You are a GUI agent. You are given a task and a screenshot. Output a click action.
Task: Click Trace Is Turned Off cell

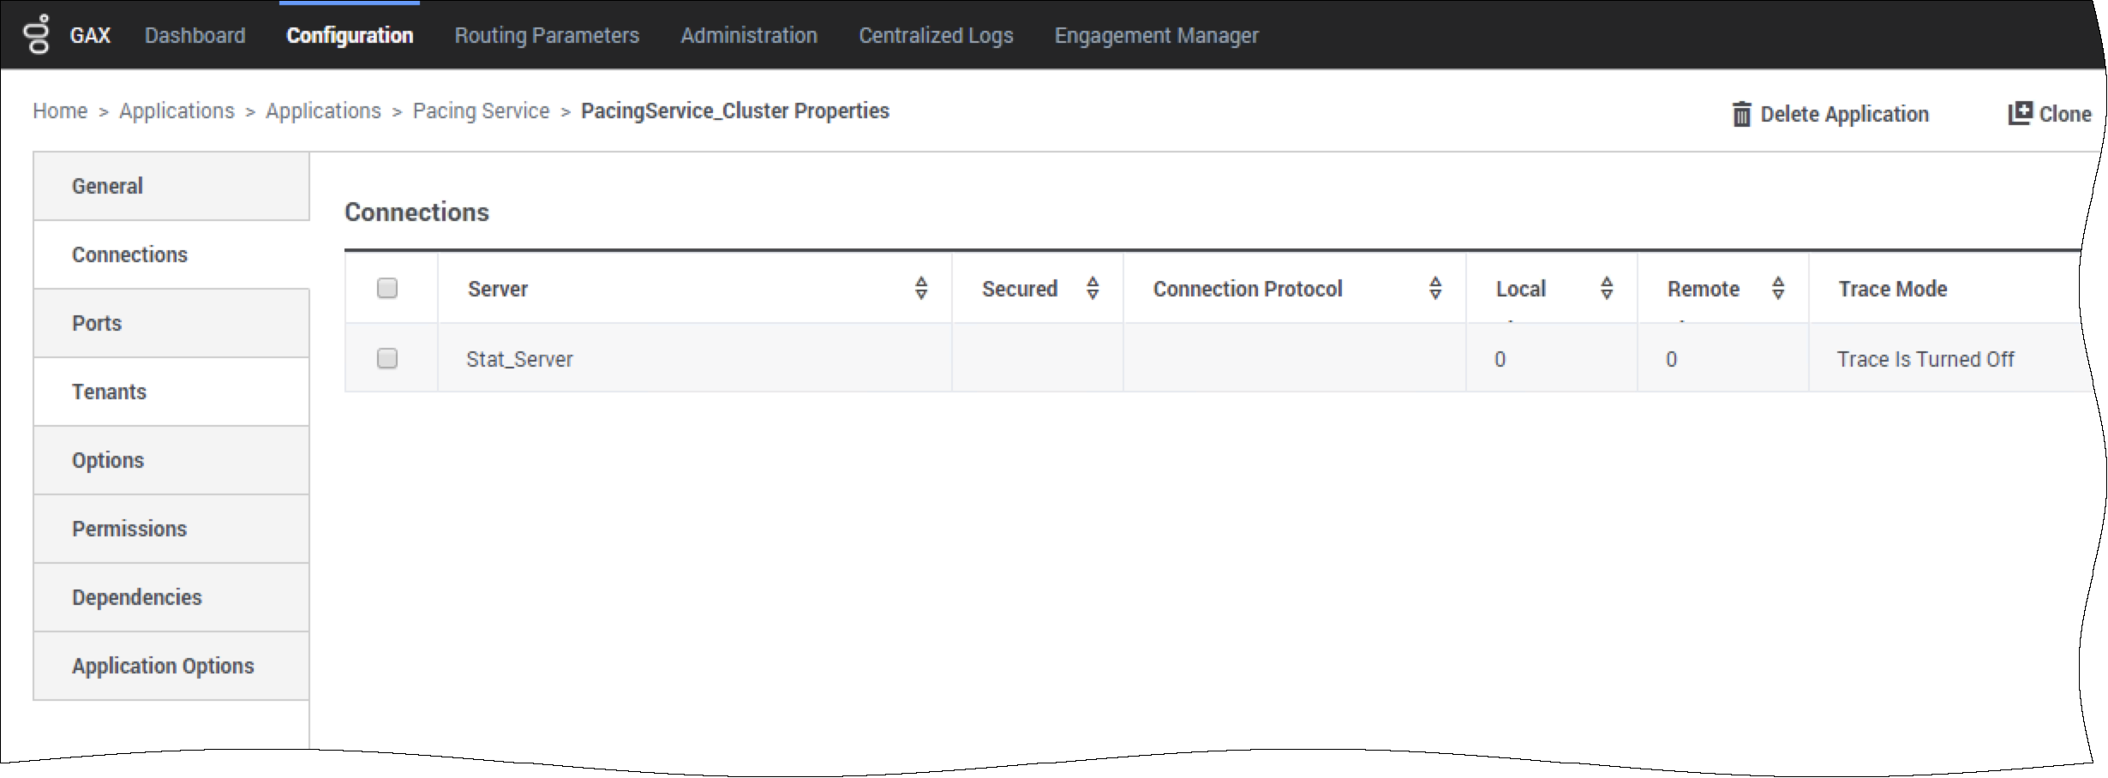[1925, 359]
